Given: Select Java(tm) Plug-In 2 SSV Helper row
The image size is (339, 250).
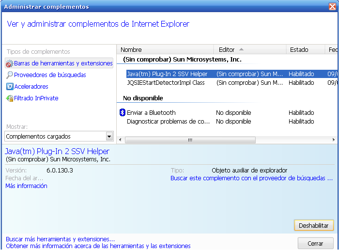Looking at the screenshot, I should (167, 74).
